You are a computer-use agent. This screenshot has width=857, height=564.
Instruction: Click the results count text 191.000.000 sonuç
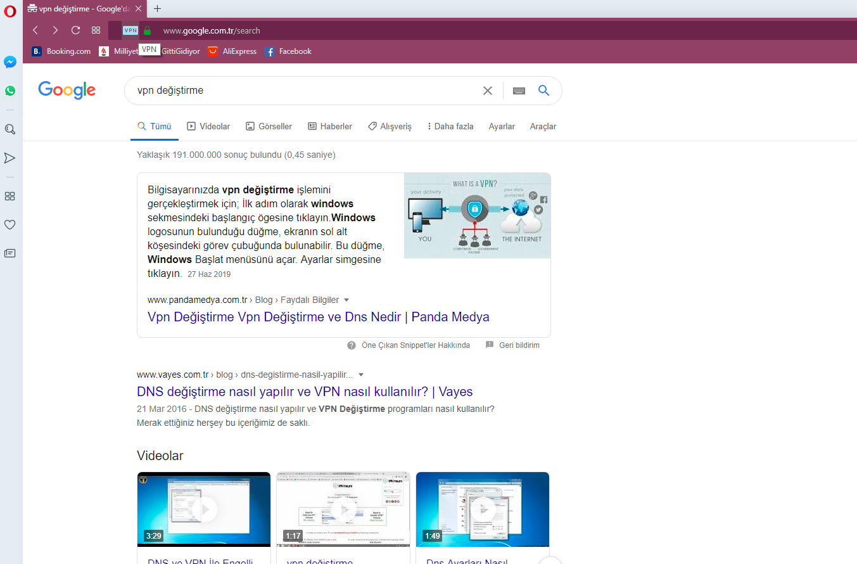pyautogui.click(x=236, y=155)
